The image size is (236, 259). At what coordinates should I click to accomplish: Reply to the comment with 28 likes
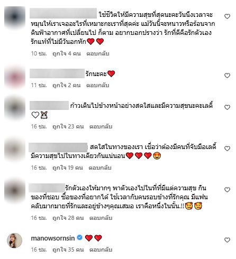[x=101, y=218]
